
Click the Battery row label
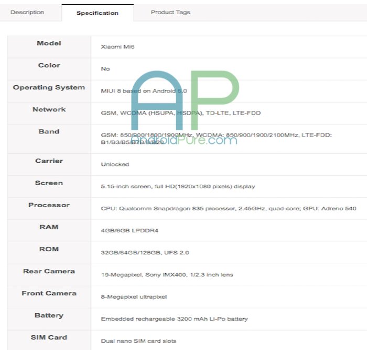(x=49, y=315)
